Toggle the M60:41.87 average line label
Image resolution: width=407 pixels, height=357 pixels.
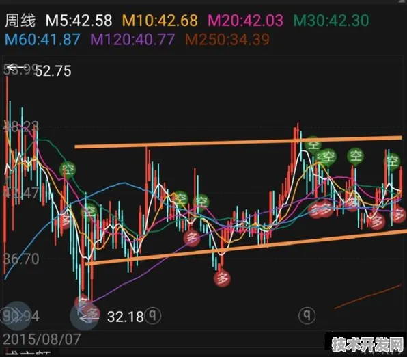pos(42,40)
